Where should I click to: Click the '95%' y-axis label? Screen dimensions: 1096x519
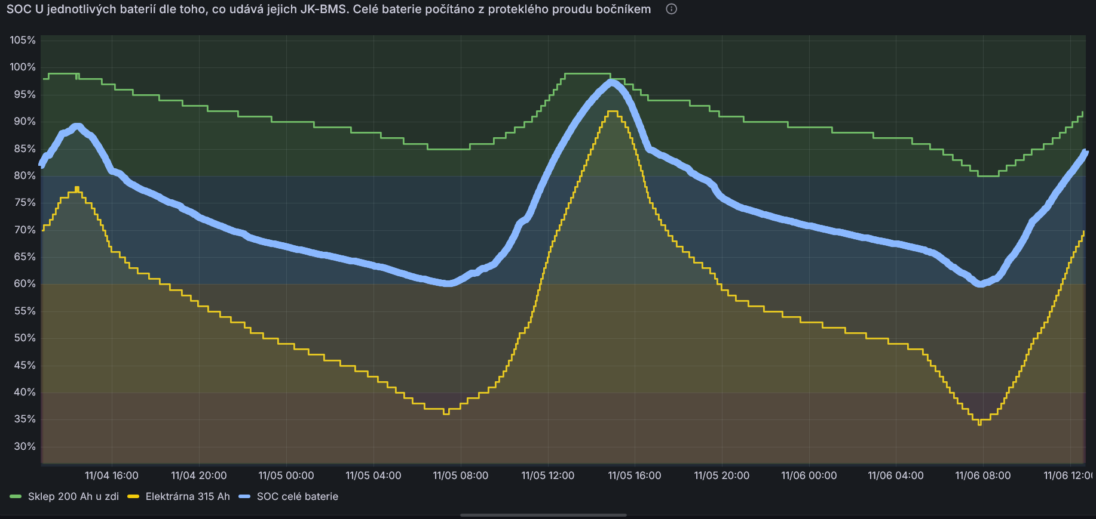pos(25,94)
